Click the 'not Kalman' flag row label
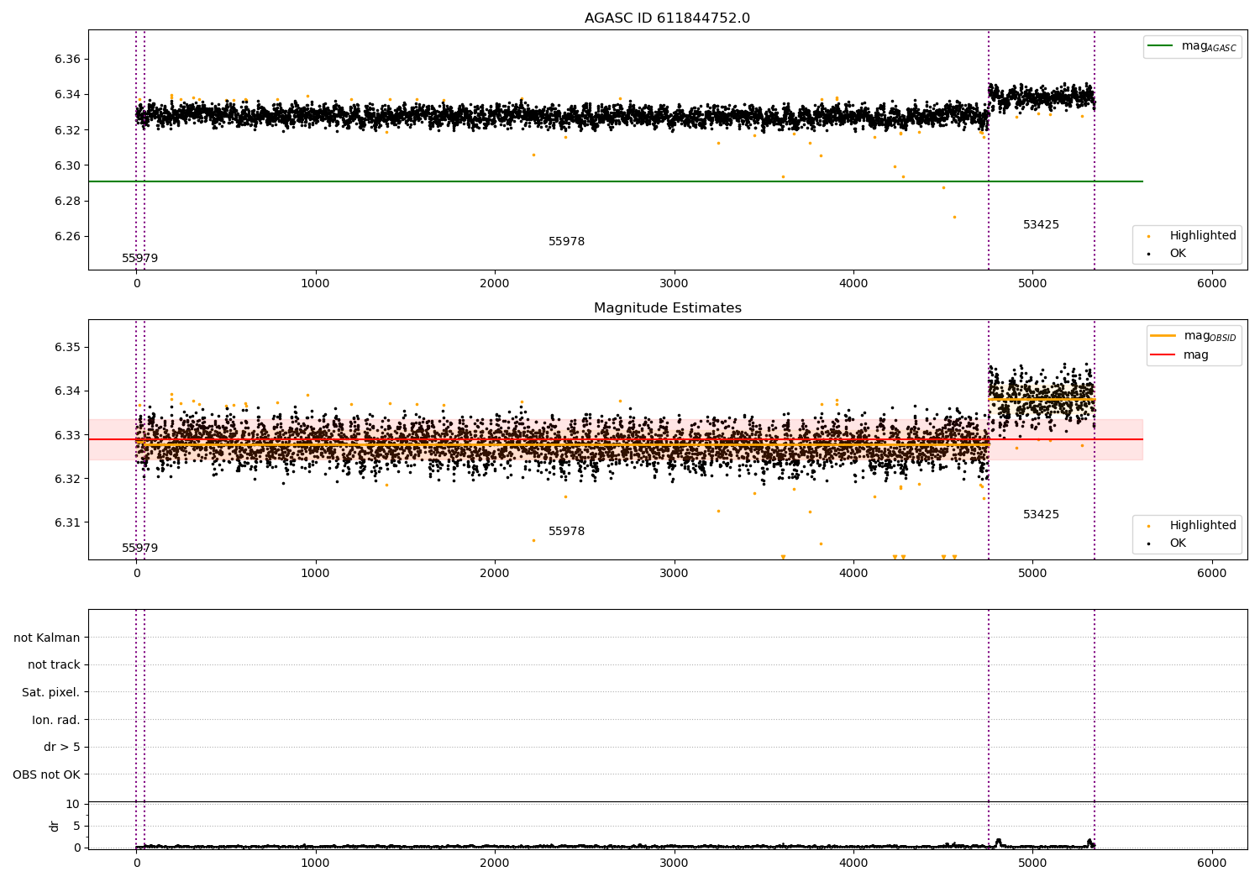This screenshot has height=882, width=1260. [x=47, y=638]
